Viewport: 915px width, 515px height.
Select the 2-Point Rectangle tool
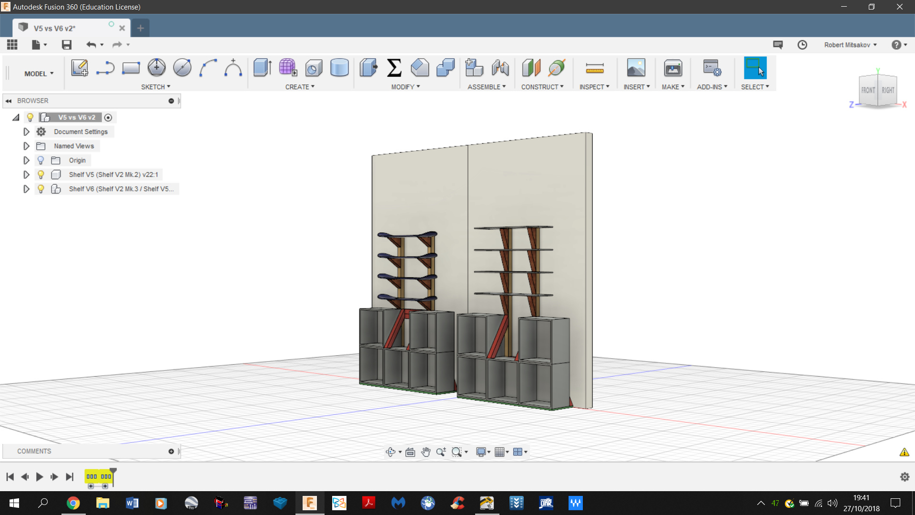131,68
